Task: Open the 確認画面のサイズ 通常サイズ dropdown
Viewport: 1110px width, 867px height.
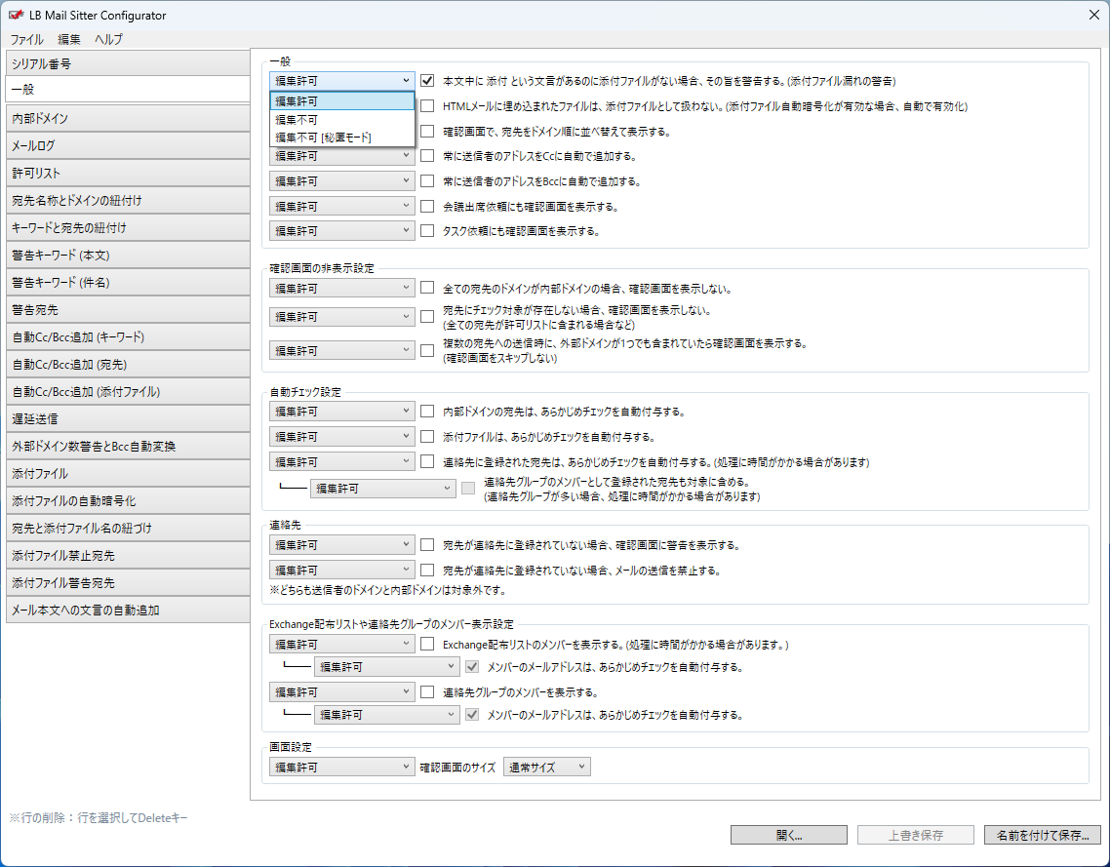Action: pos(546,767)
